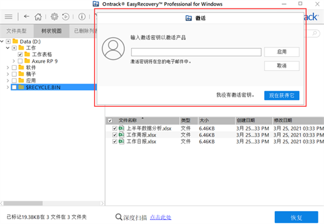The width and height of the screenshot is (324, 224).
Task: Open the information icon in toolbar
Action: pos(82,17)
